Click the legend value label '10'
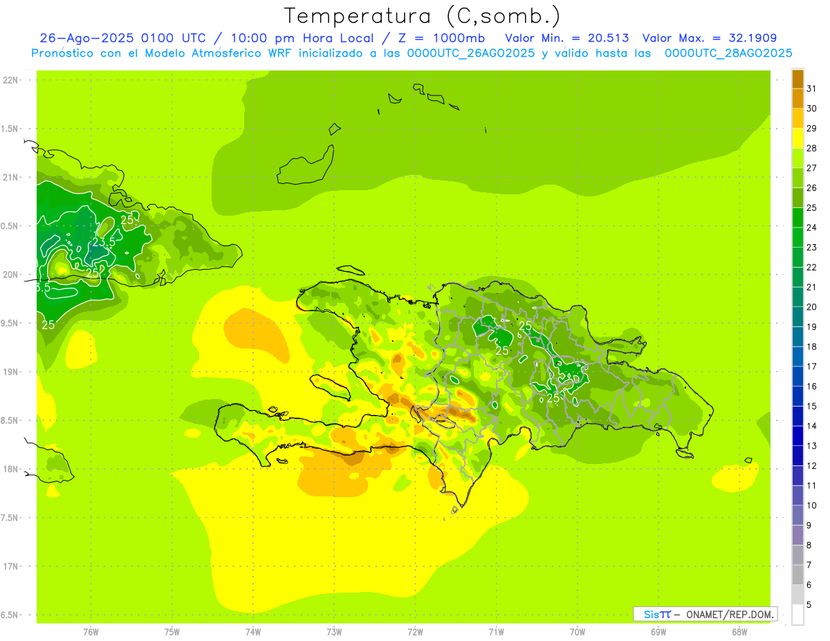This screenshot has width=830, height=641. (x=811, y=505)
